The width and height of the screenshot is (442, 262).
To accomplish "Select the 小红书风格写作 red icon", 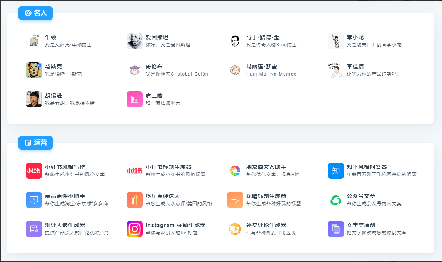I will [x=34, y=170].
